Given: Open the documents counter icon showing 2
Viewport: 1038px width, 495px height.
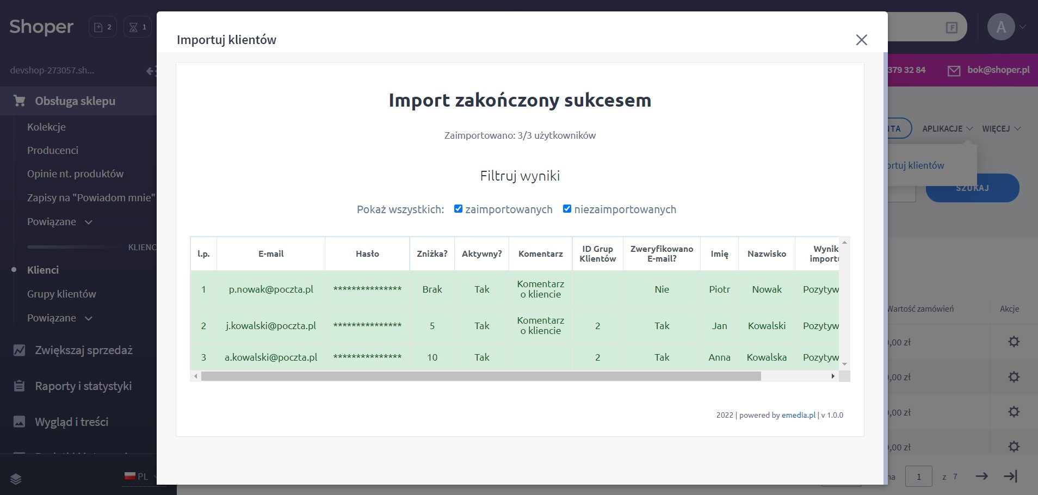Looking at the screenshot, I should point(103,27).
